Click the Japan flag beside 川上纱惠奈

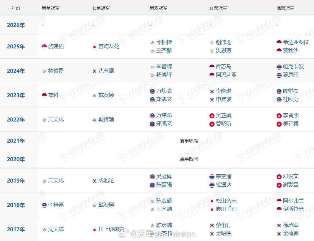[95, 230]
